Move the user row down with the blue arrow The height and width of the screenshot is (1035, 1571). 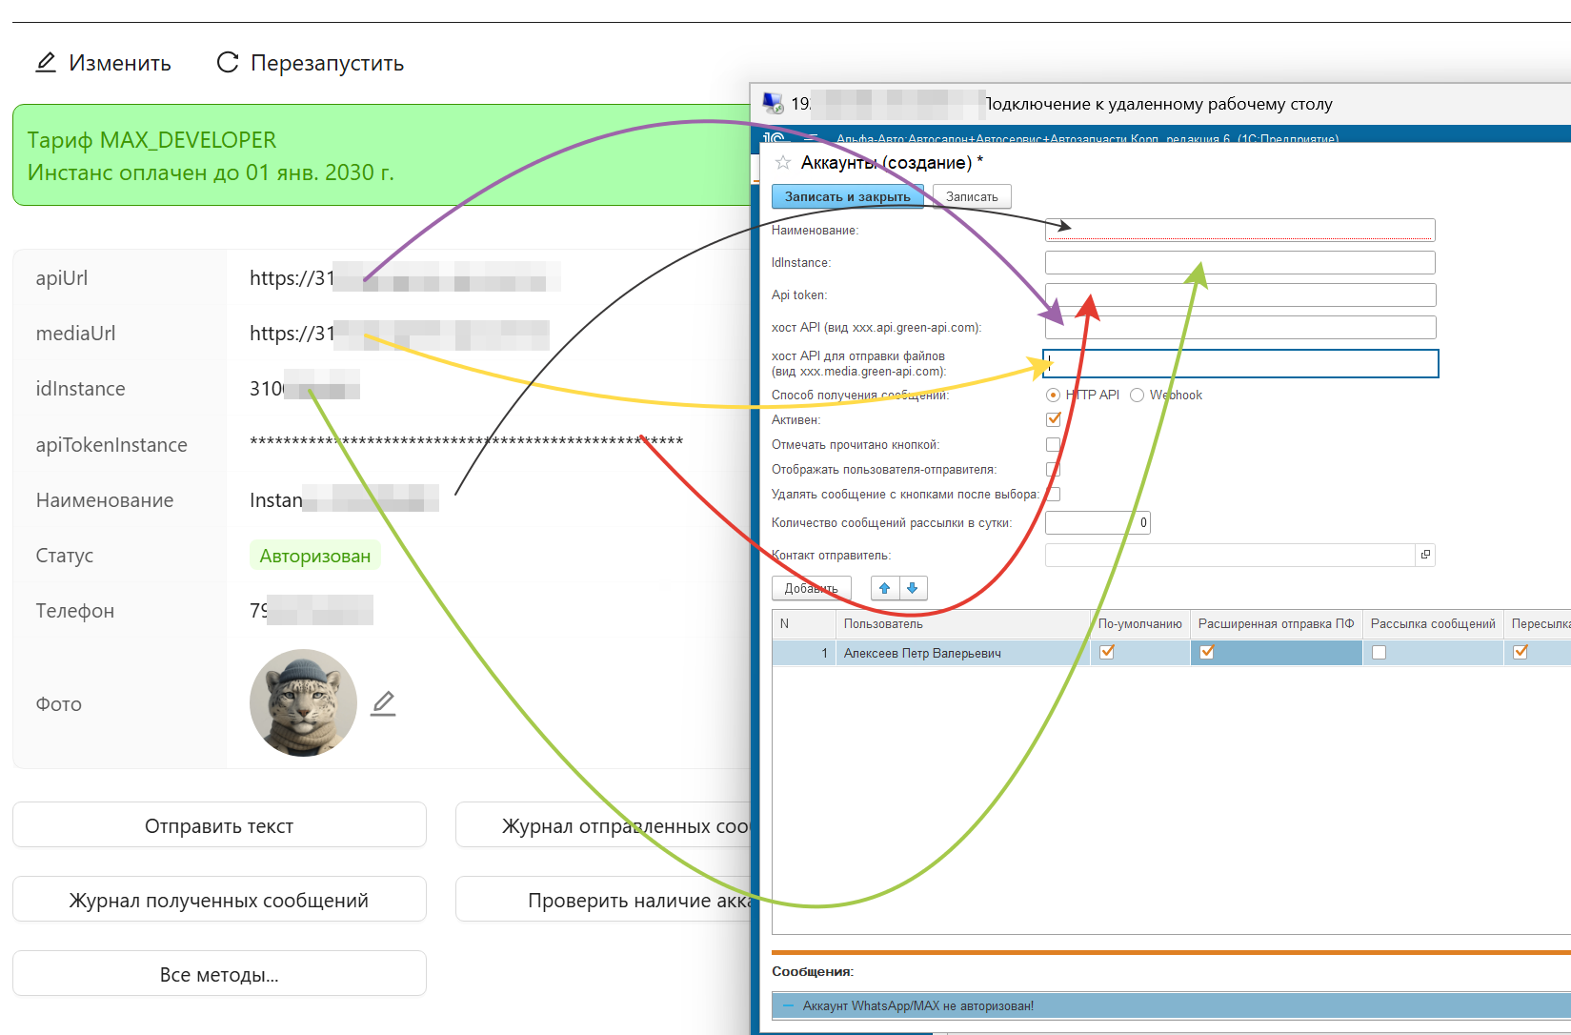[913, 588]
